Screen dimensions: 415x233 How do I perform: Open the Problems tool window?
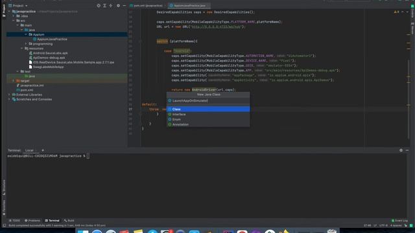tap(32, 220)
